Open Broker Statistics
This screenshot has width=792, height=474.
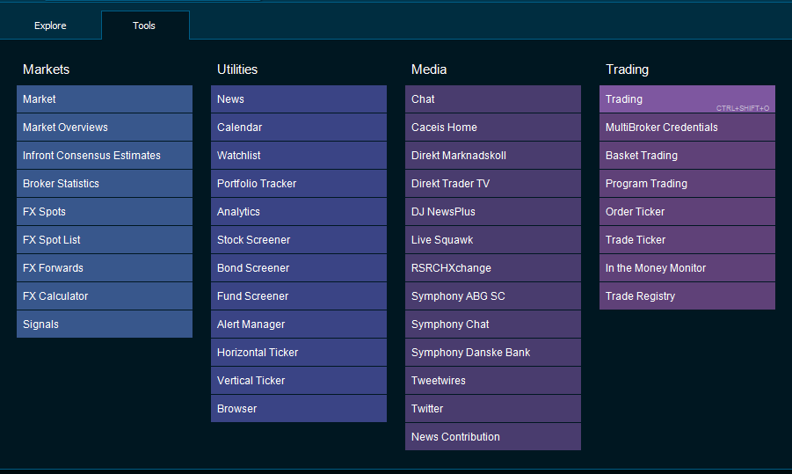[105, 184]
